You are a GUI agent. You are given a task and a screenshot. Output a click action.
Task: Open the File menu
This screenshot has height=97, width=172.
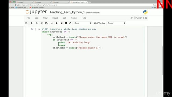coord(28,18)
